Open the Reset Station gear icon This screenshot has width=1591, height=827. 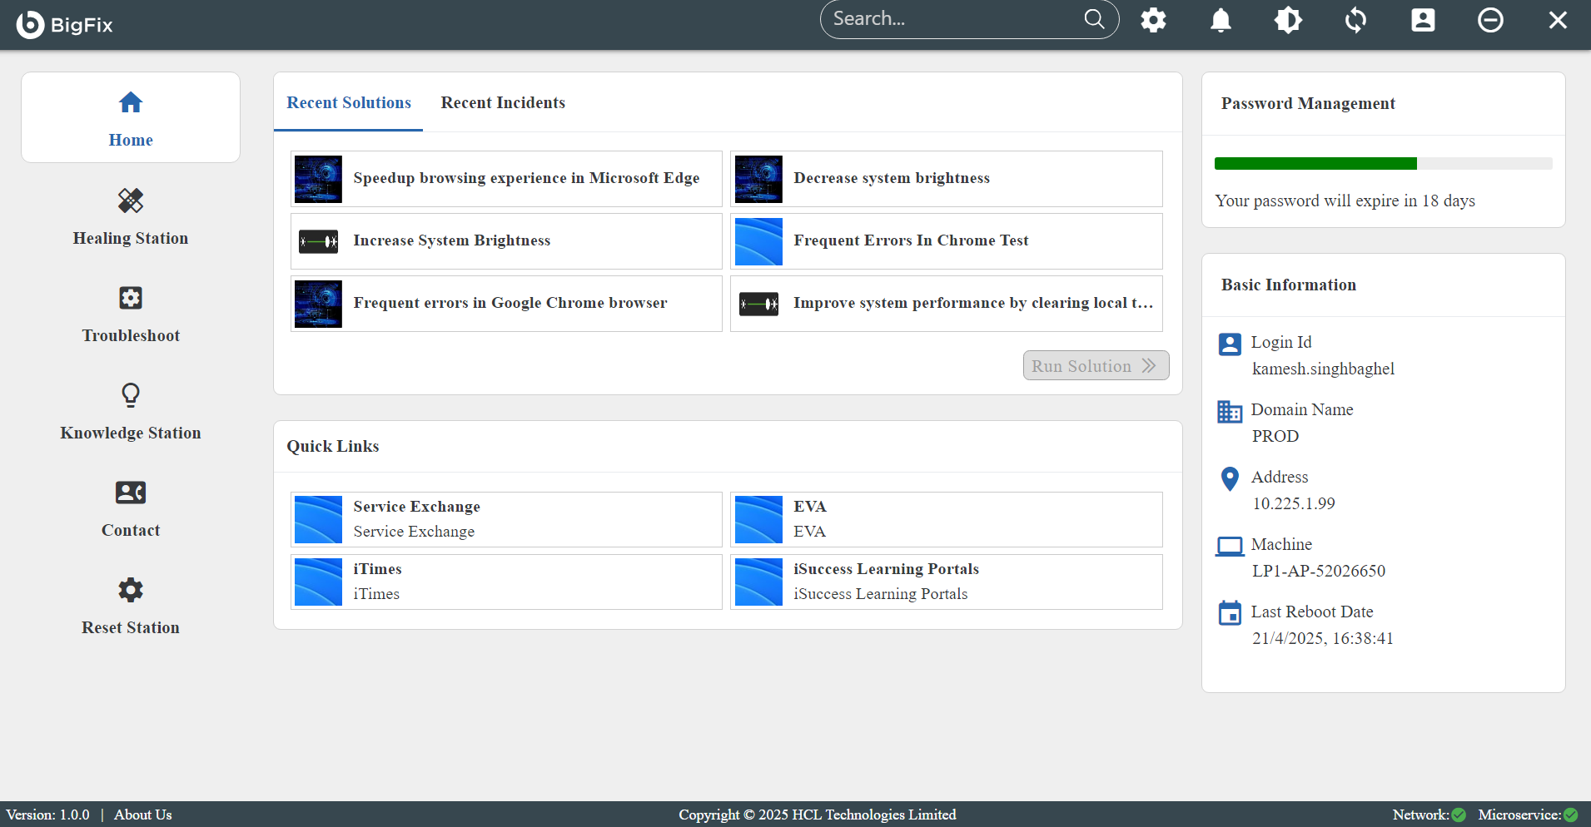131,590
